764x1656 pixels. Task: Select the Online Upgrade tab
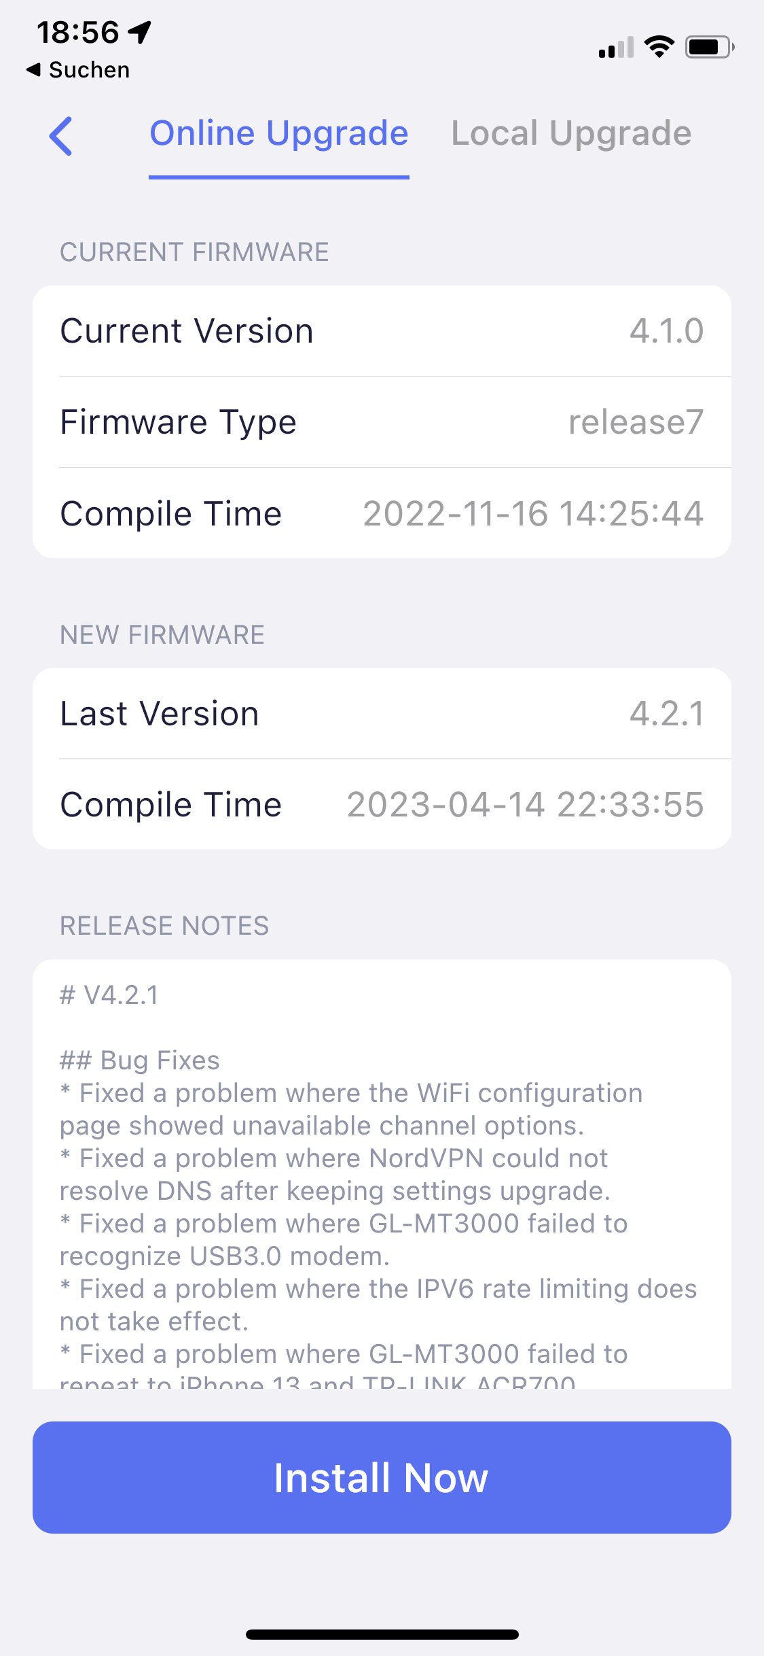[279, 133]
